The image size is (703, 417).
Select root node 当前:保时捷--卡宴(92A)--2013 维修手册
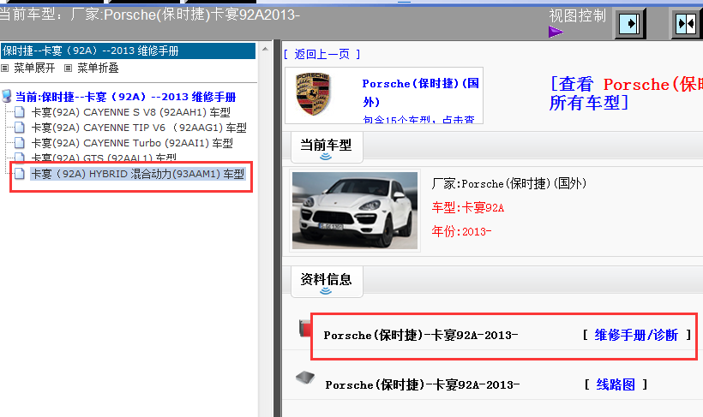click(x=125, y=97)
